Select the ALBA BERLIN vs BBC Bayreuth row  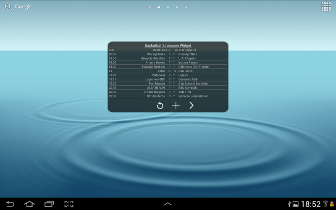point(168,88)
